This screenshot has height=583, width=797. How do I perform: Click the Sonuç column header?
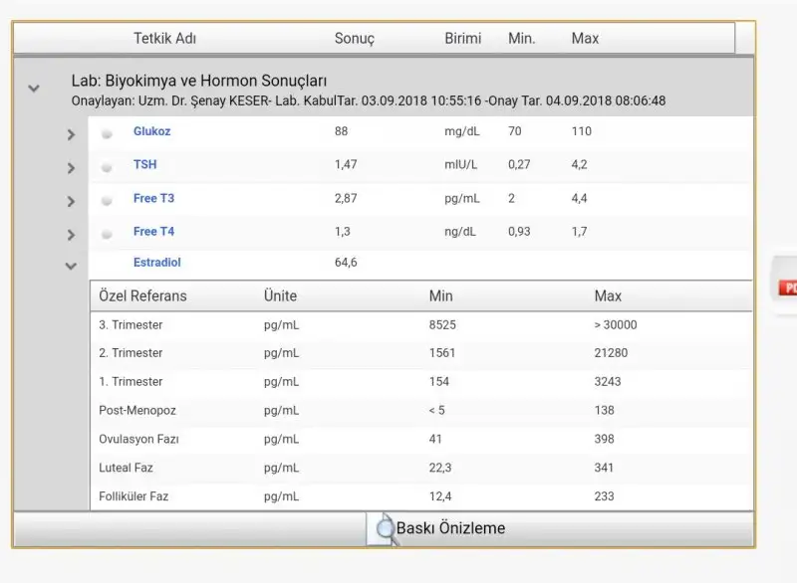tap(354, 39)
